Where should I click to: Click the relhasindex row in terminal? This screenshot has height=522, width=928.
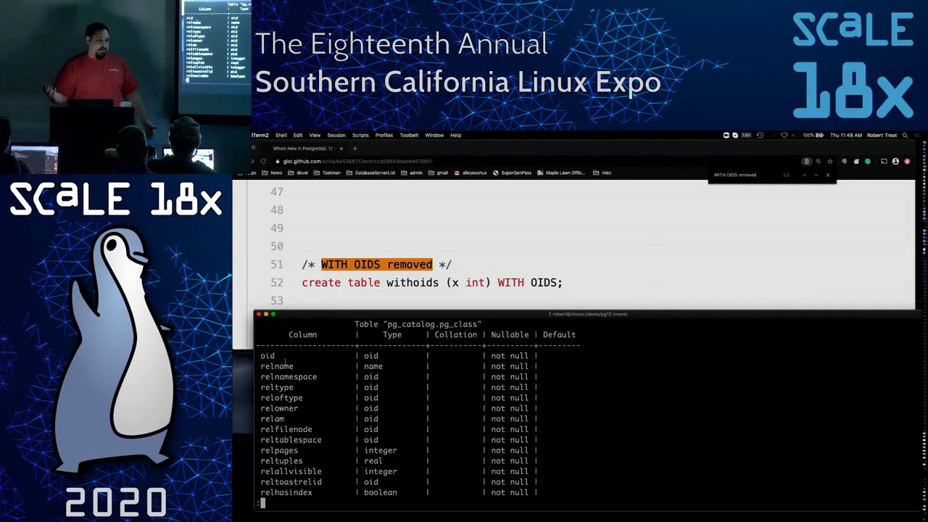pyautogui.click(x=399, y=492)
